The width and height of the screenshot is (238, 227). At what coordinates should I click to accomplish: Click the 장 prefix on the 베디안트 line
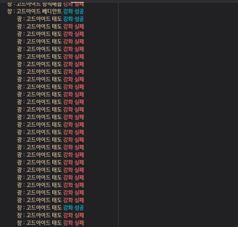tap(10, 11)
